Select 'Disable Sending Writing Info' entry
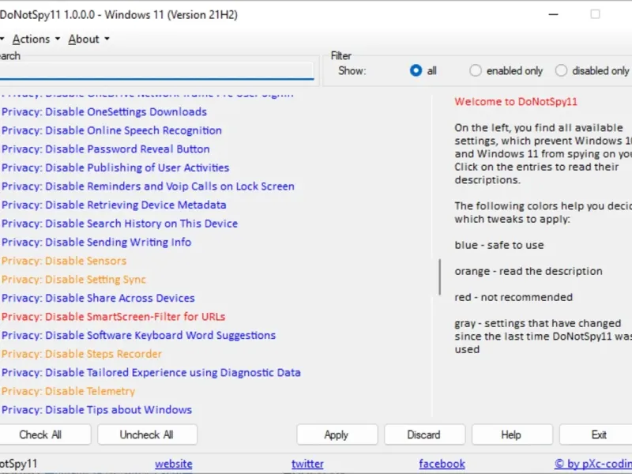The height and width of the screenshot is (474, 632). pos(96,242)
